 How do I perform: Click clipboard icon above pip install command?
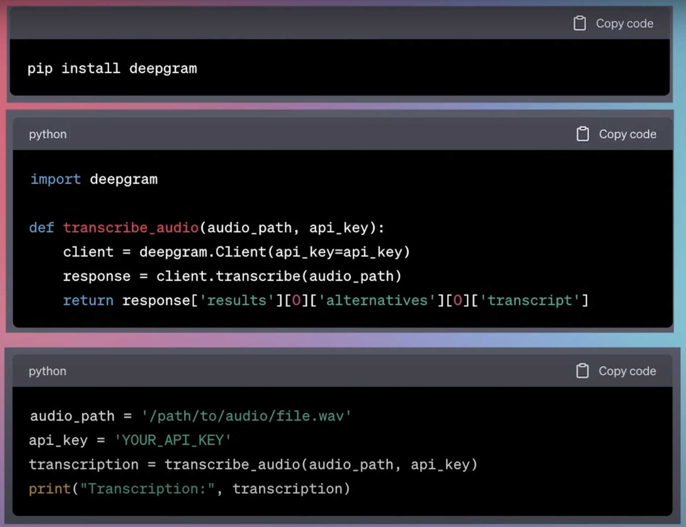coord(580,23)
